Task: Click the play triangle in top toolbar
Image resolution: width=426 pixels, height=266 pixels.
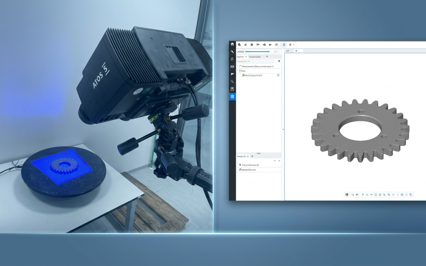Action: pyautogui.click(x=270, y=45)
